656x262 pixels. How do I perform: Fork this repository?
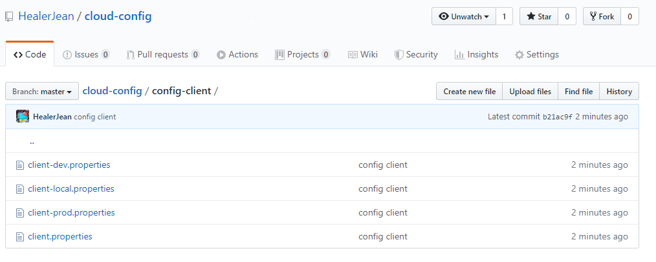tap(602, 16)
